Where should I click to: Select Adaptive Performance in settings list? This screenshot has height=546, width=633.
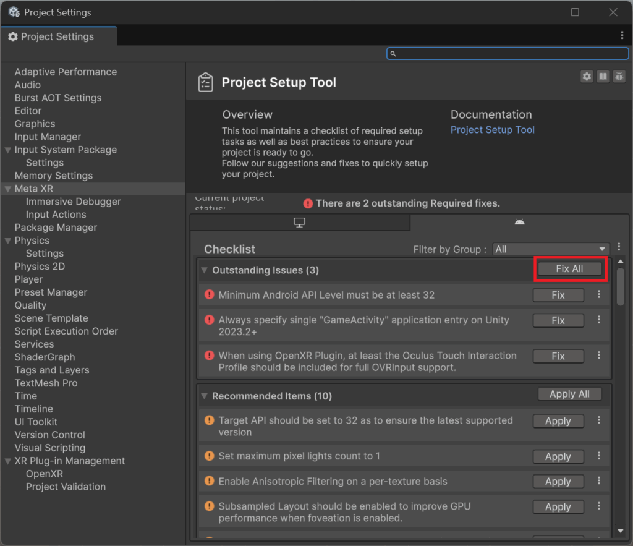[66, 72]
